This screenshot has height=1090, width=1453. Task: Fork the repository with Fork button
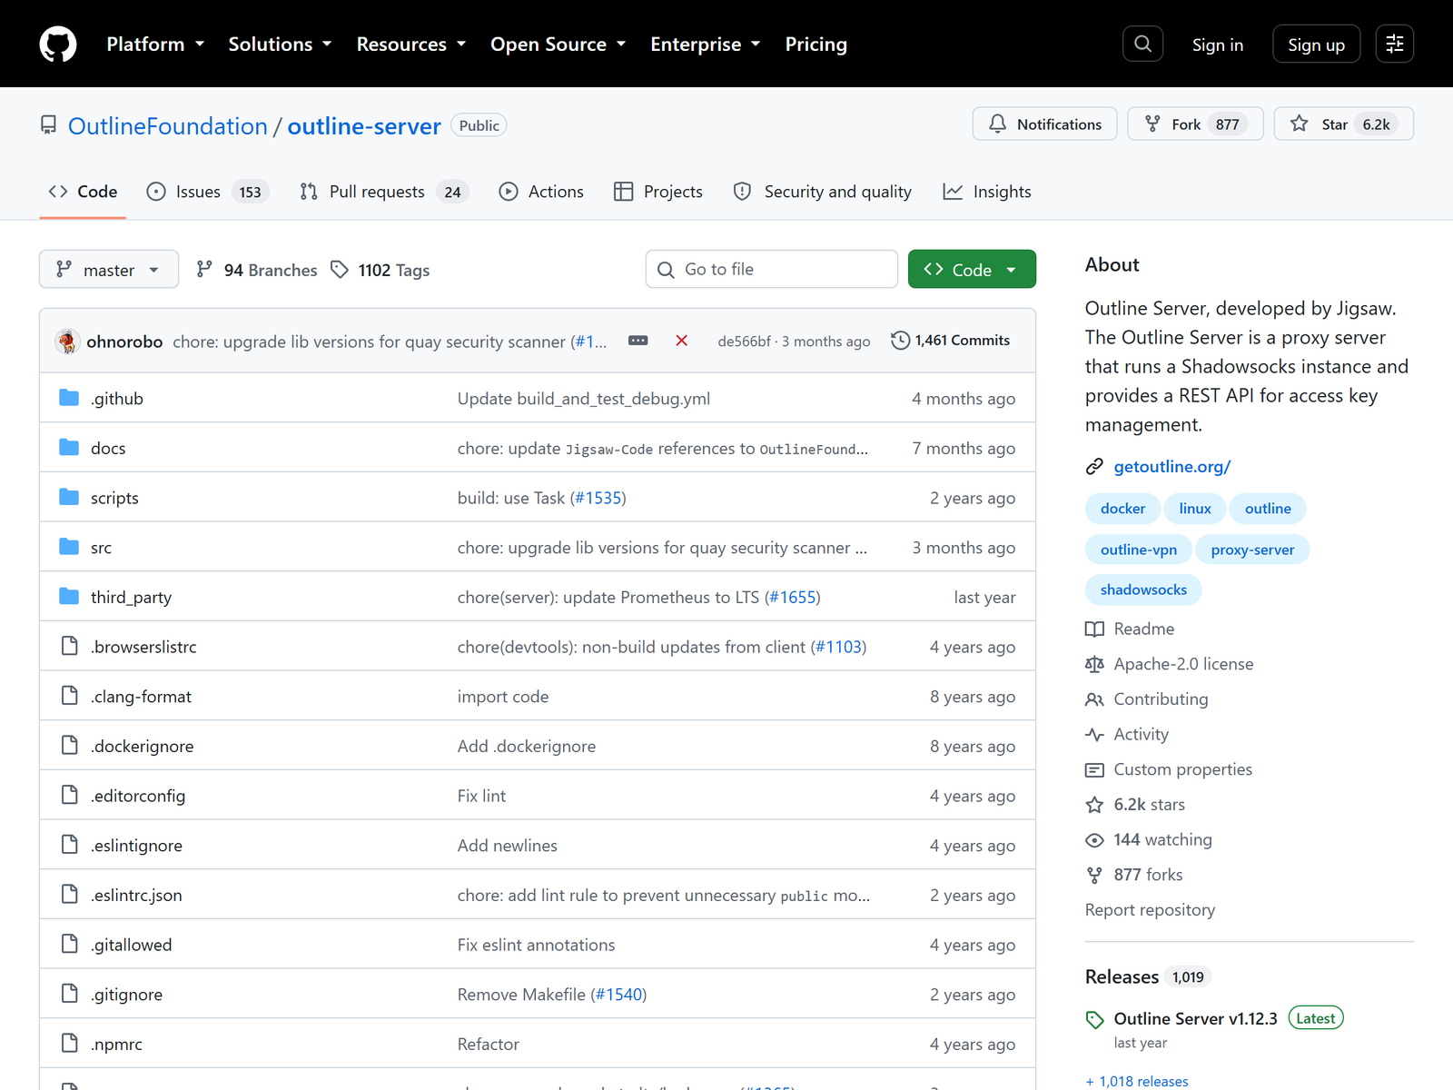tap(1195, 124)
